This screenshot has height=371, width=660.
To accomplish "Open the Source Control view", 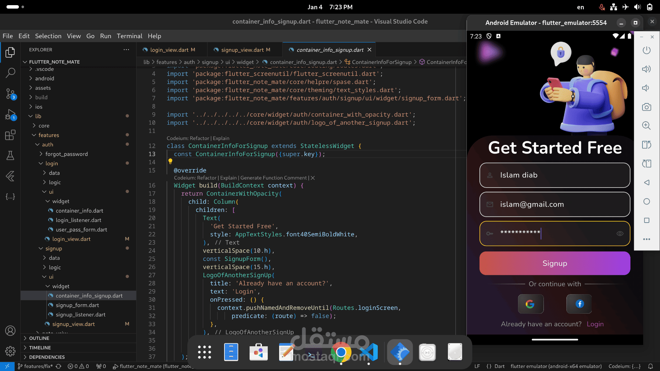I will pyautogui.click(x=10, y=93).
